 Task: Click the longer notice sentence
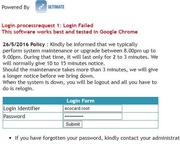coord(80,73)
